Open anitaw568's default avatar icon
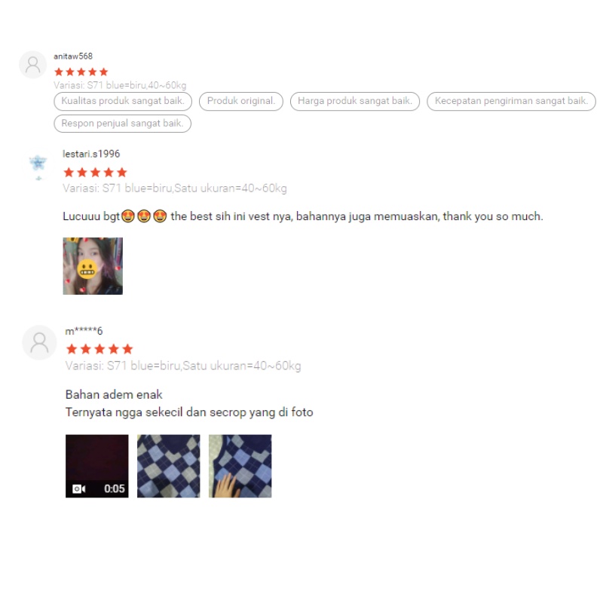The image size is (603, 603). coord(32,65)
